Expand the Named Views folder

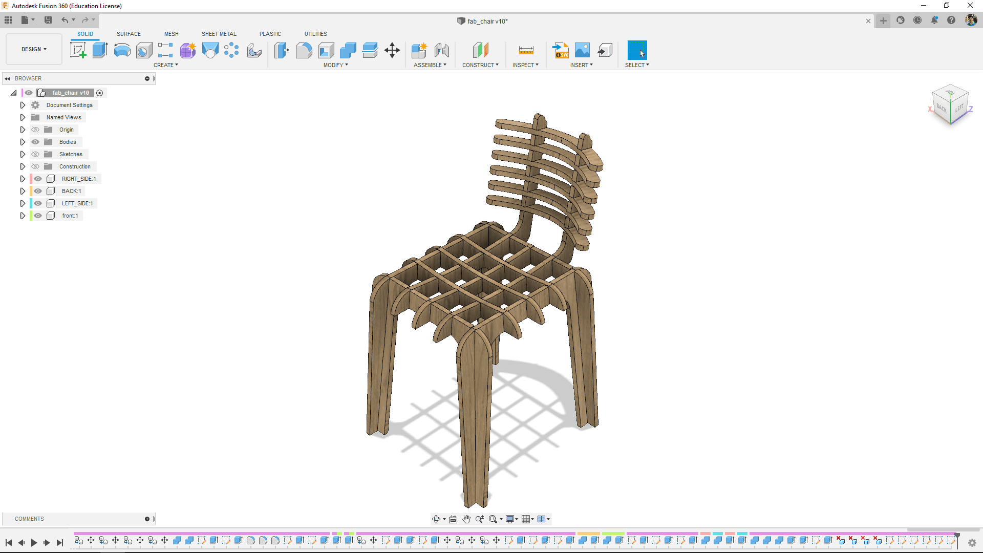tap(23, 117)
